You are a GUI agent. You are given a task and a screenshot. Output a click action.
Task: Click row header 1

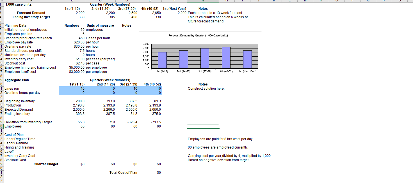click(x=1, y=4)
